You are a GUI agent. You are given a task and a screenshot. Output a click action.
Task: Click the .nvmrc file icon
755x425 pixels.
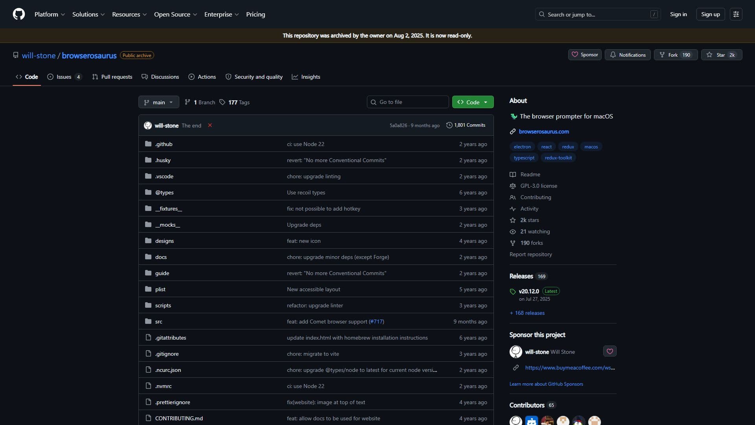148,386
